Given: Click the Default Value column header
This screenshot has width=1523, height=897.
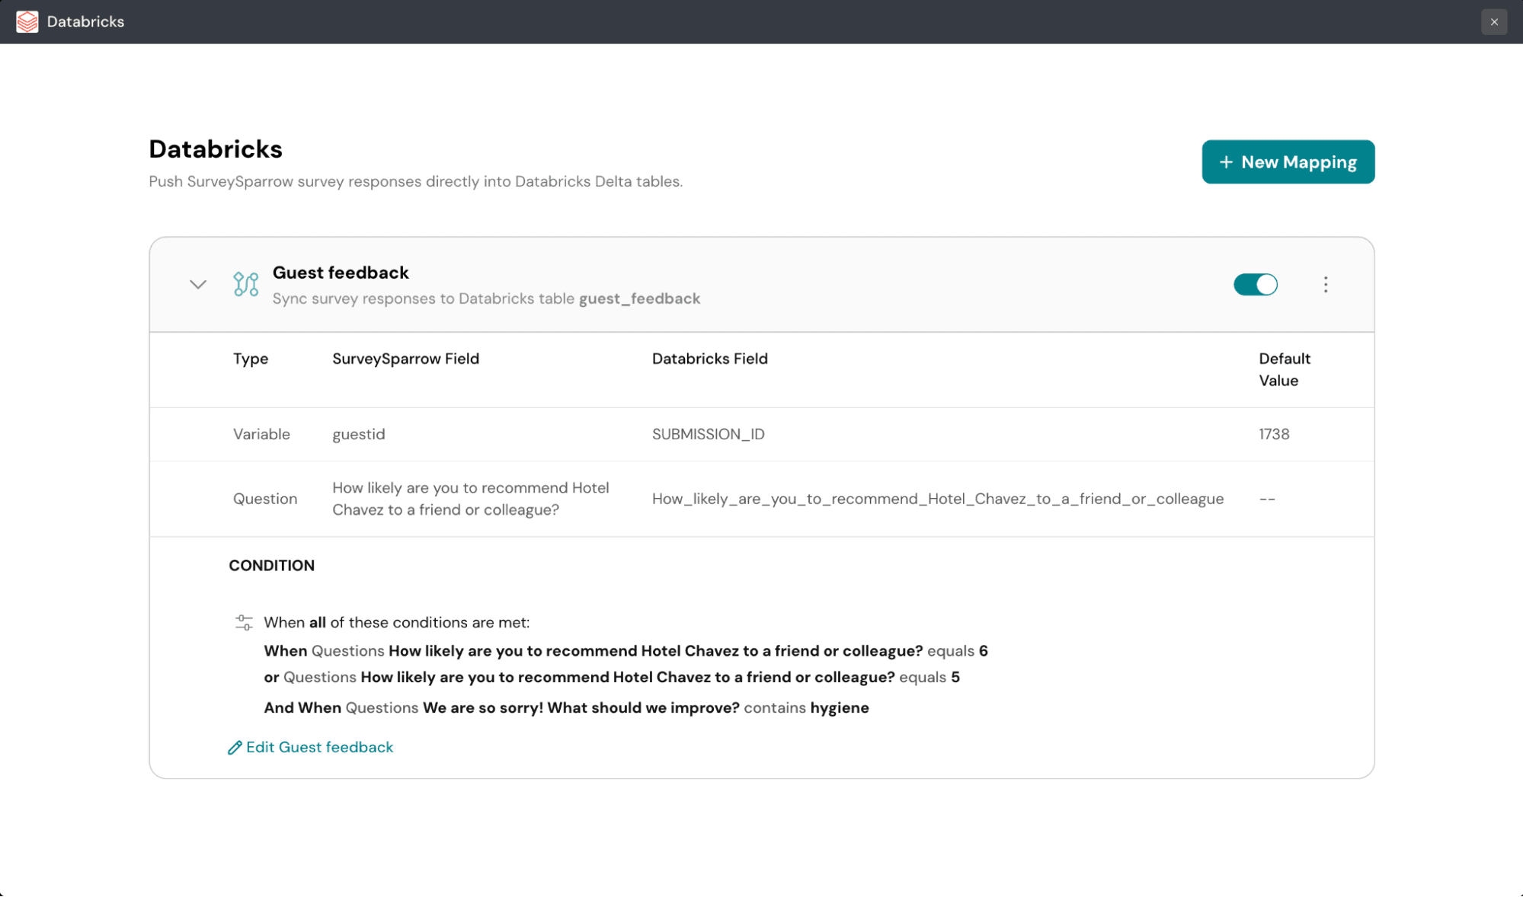Looking at the screenshot, I should tap(1284, 369).
